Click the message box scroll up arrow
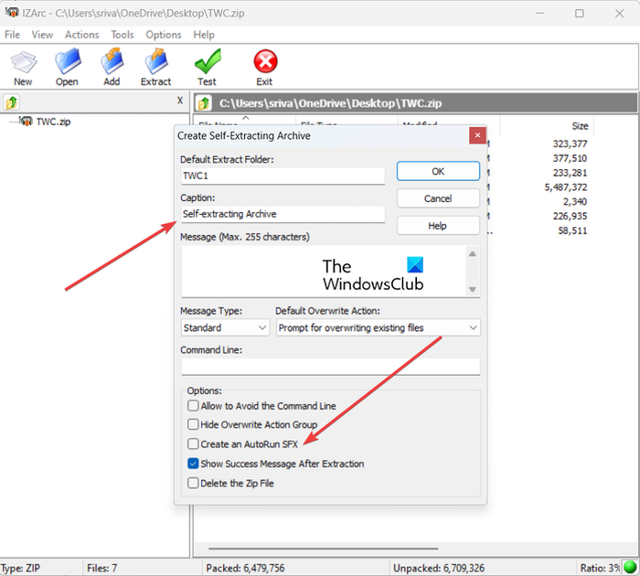 click(473, 254)
